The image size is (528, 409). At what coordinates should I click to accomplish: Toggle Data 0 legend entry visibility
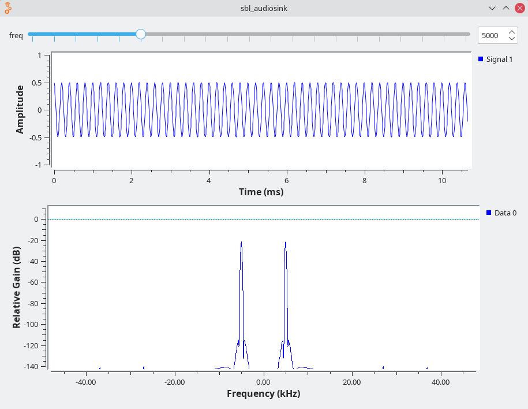click(505, 213)
